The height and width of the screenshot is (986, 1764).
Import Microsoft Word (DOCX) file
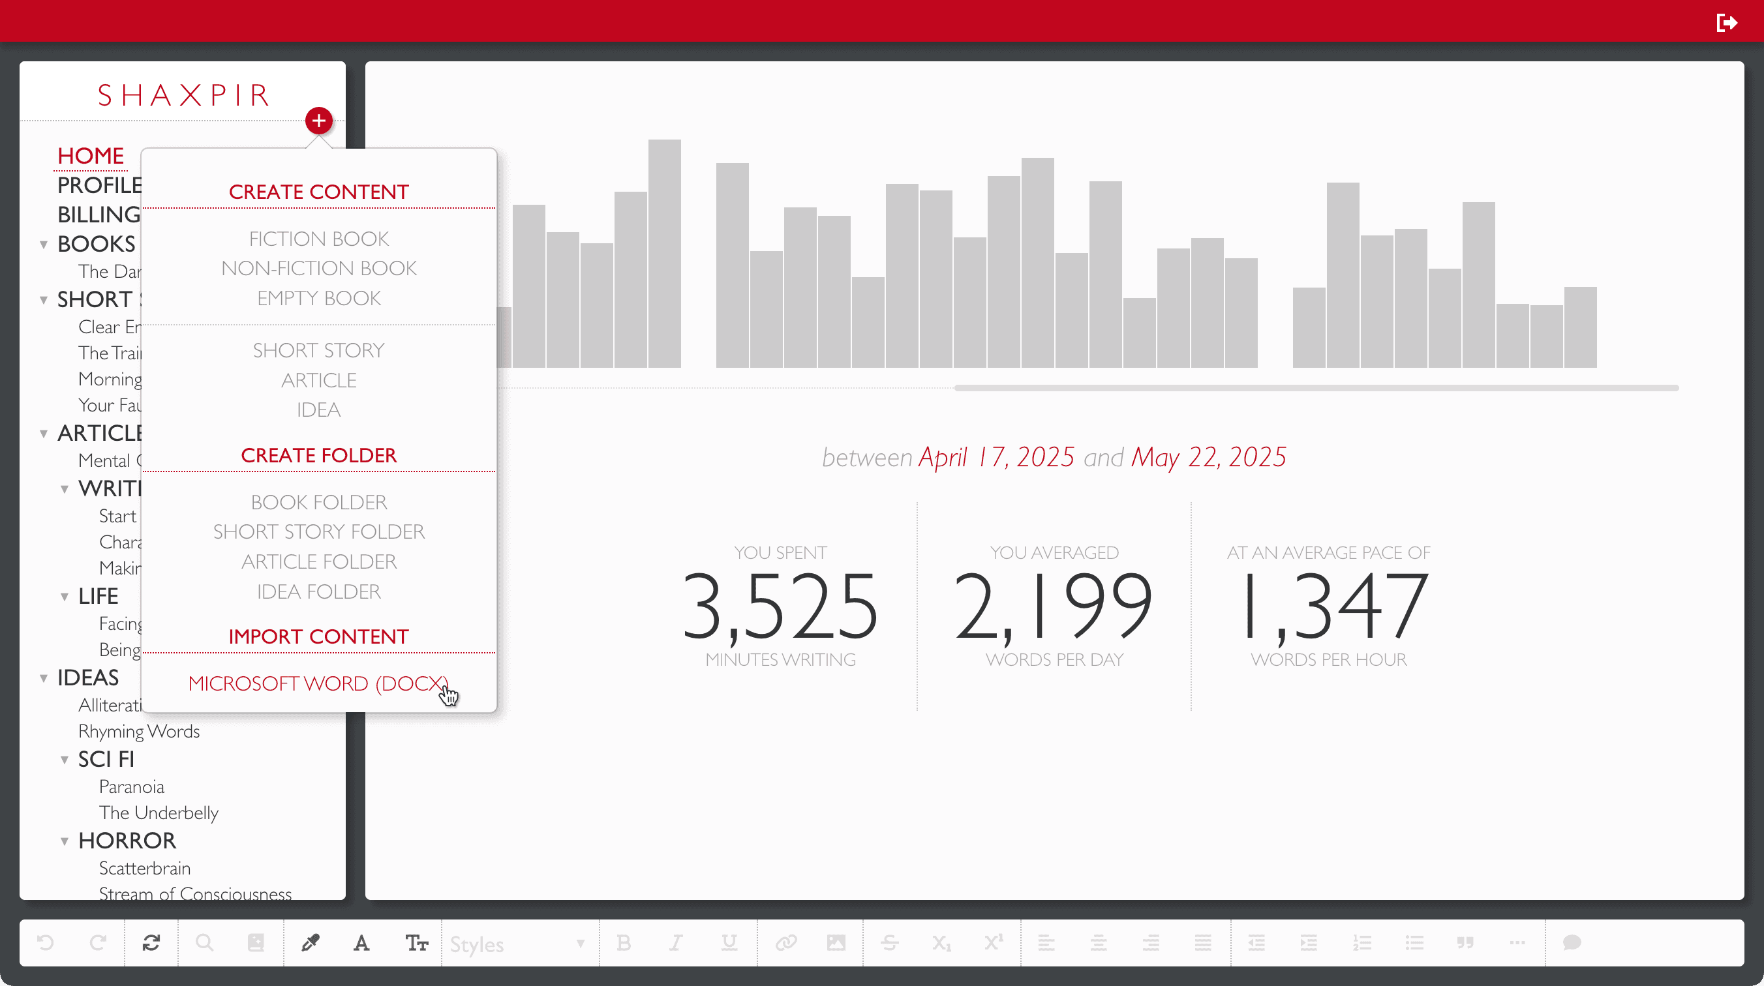[x=318, y=683]
